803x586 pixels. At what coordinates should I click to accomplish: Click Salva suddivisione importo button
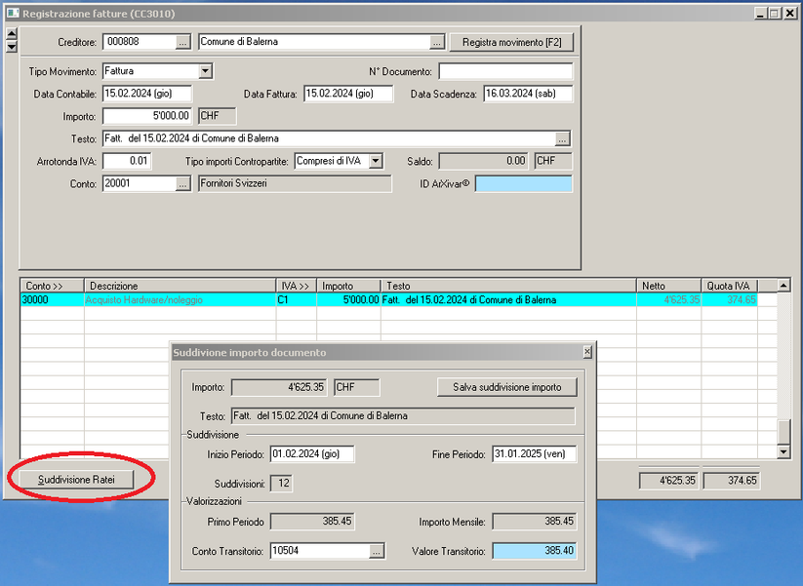[506, 387]
